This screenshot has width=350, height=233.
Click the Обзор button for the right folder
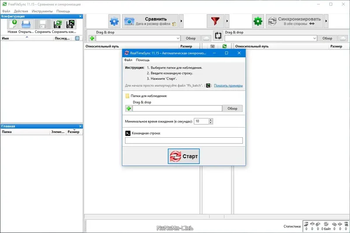tap(327, 38)
